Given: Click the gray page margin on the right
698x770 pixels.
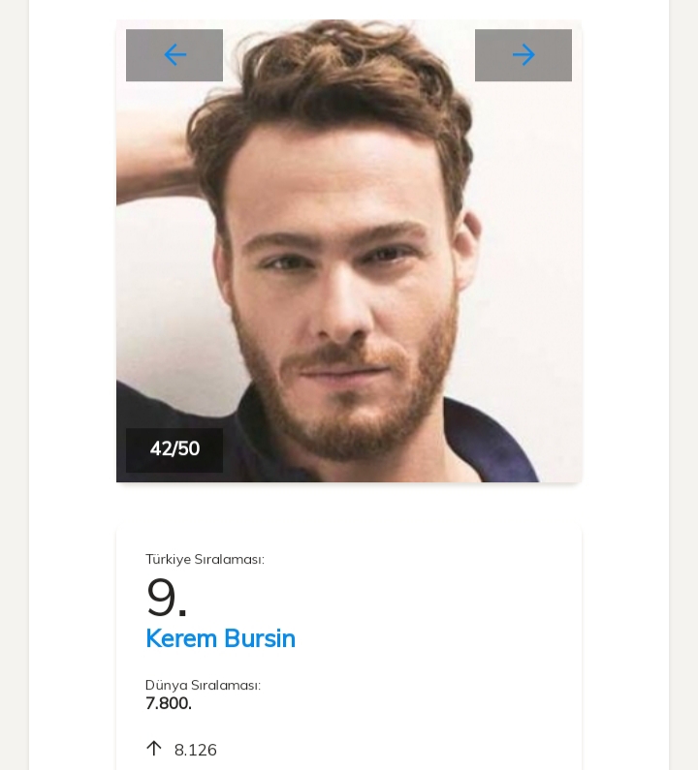Looking at the screenshot, I should (683, 387).
